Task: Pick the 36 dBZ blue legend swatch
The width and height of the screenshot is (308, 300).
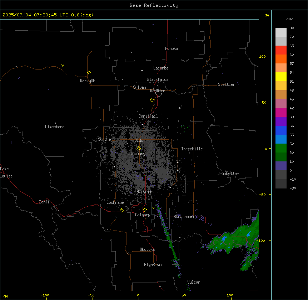Action: 281,130
